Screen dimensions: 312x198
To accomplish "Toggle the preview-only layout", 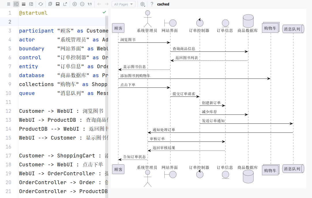I will point(23,4).
